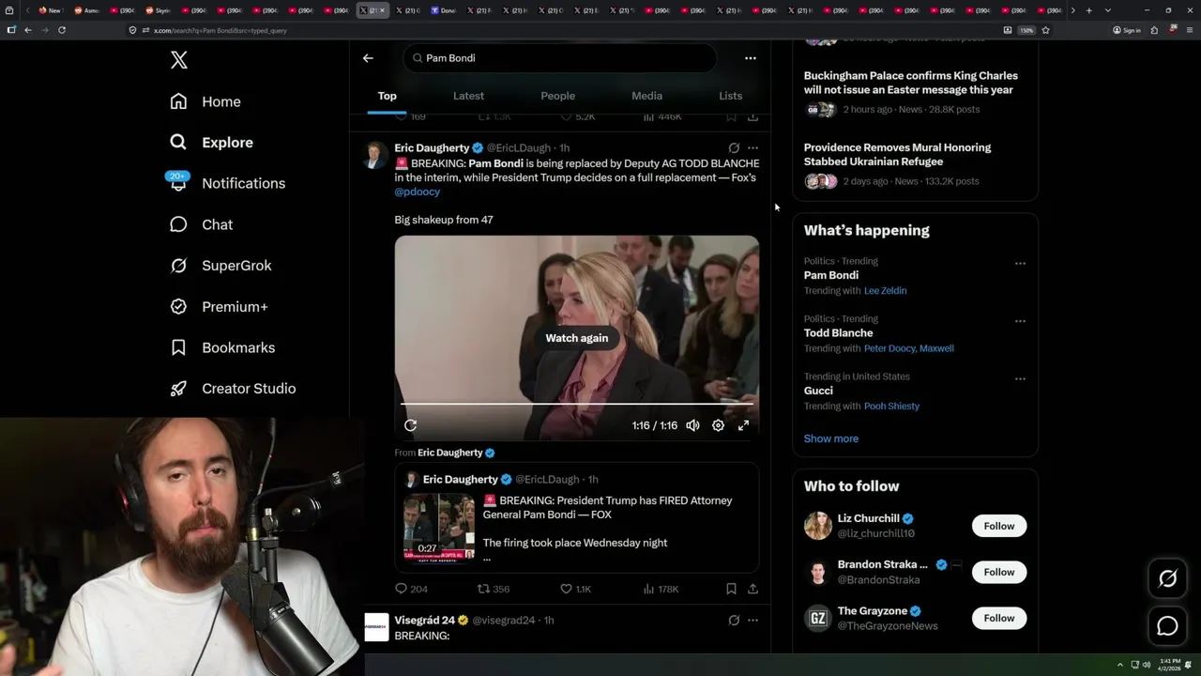1201x676 pixels.
Task: Select the Top tab
Action: coord(387,96)
